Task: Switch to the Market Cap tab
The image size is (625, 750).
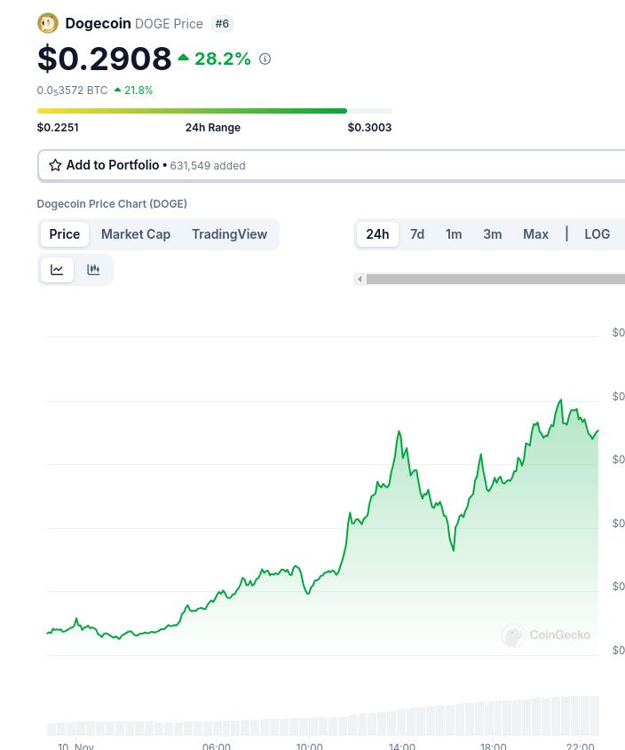Action: click(x=136, y=234)
